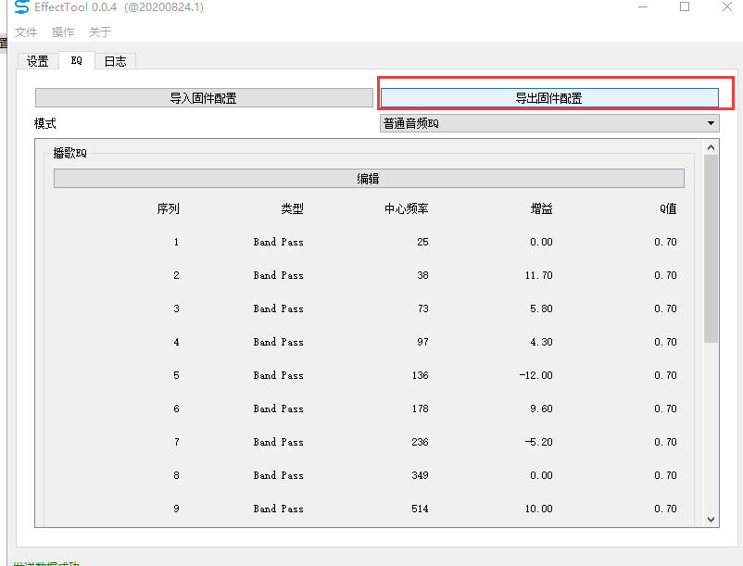Select the EQ tab
Screen dimensions: 743x566
pos(77,60)
